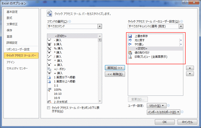Click command list scrollbar up arrow
Image resolution: width=201 pixels, height=128 pixels.
click(x=100, y=36)
